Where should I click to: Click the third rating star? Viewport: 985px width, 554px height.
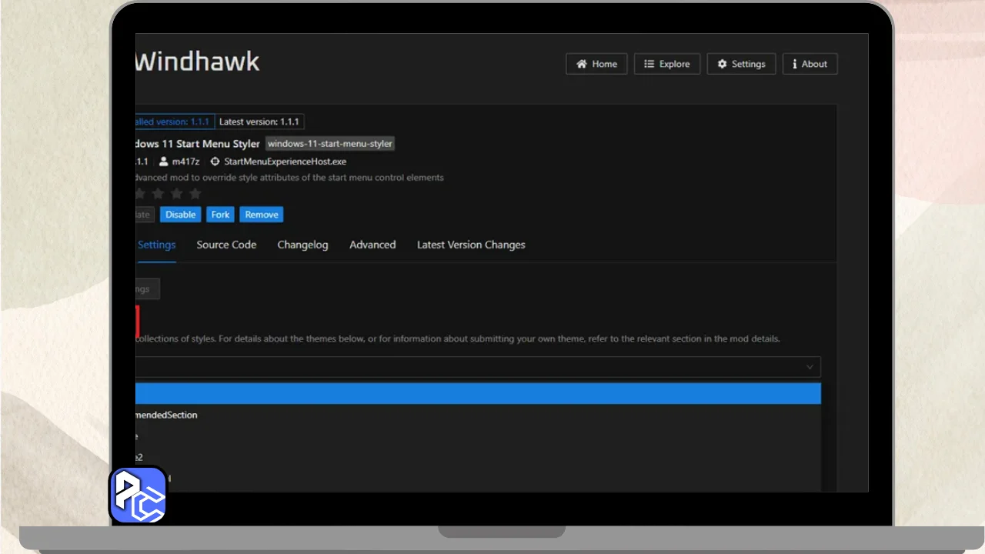(x=176, y=193)
